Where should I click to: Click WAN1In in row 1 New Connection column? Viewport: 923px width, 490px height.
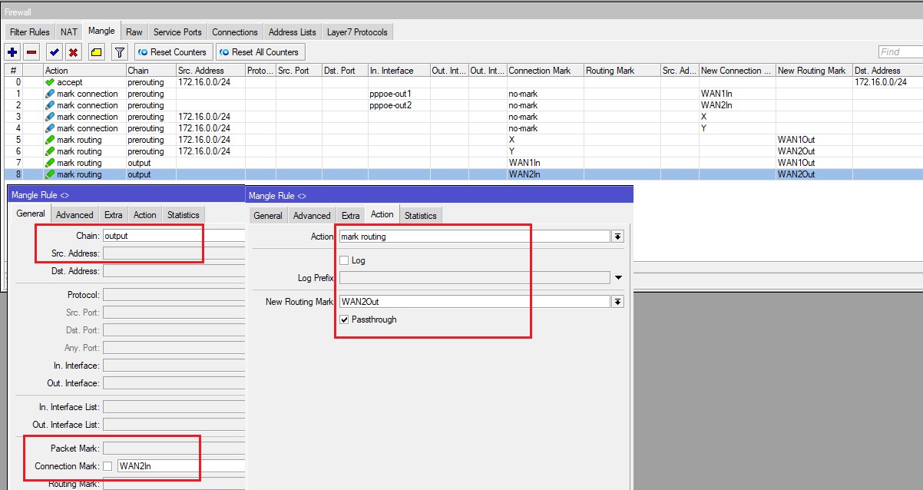(737, 94)
